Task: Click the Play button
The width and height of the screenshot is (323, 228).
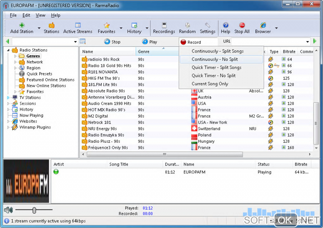Action: [x=149, y=42]
